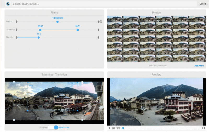Play the preview video
The height and width of the screenshot is (132, 209).
[x=109, y=128]
